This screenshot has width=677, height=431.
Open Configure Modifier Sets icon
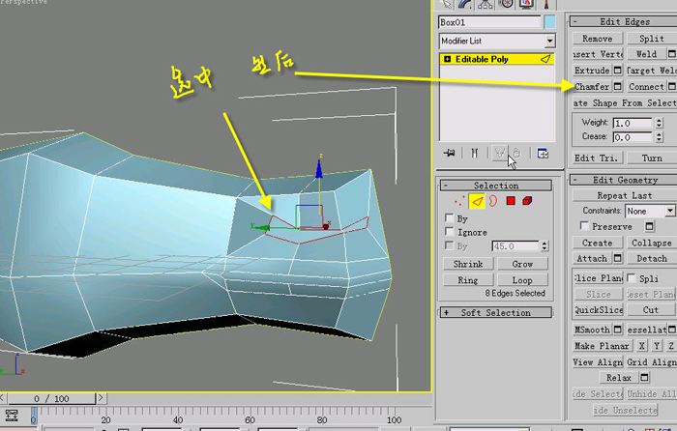543,153
